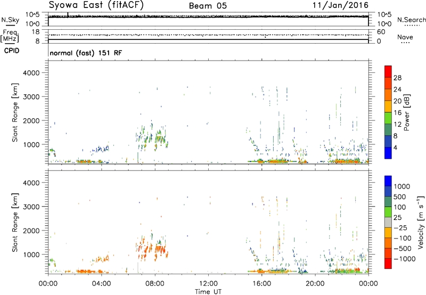Image resolution: width=426 pixels, height=295 pixels.
Task: Click the '04:00' time axis label
Action: tap(102, 284)
